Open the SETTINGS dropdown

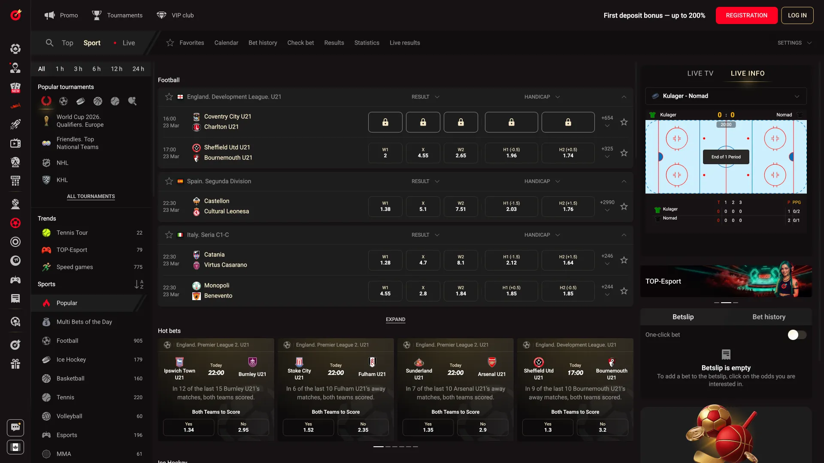794,43
